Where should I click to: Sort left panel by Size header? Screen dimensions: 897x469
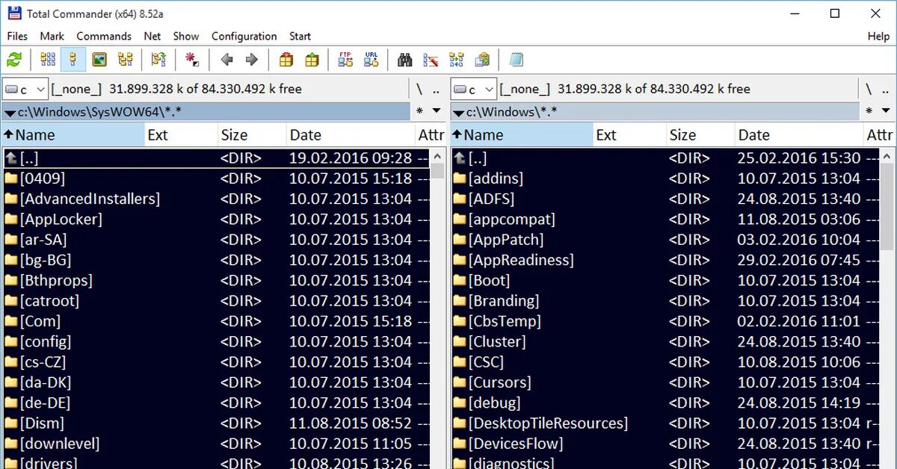pos(252,135)
